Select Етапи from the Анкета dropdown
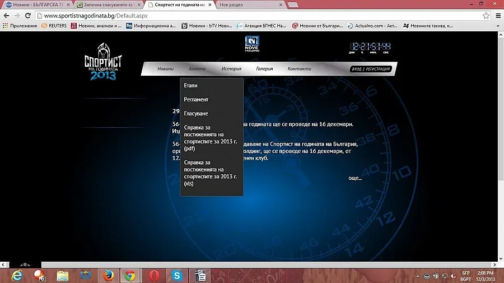 pyautogui.click(x=190, y=86)
